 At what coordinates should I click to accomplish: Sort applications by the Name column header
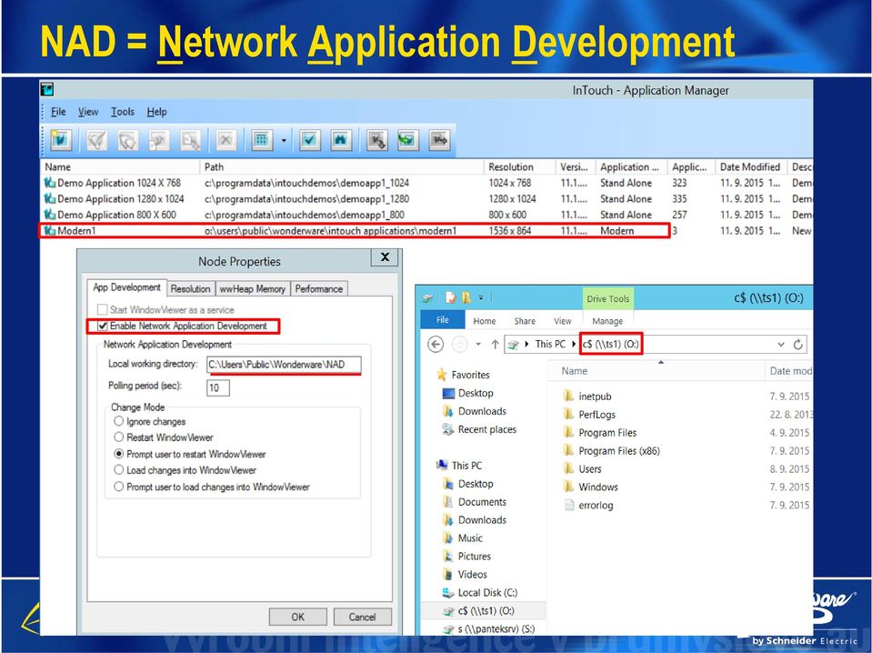(121, 166)
